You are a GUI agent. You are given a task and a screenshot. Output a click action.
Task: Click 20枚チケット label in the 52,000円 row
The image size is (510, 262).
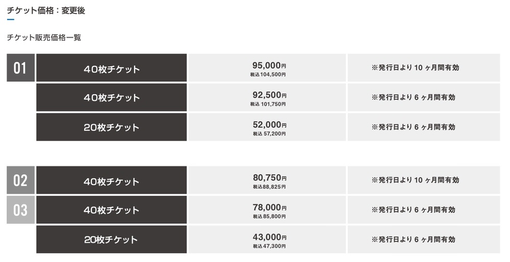112,127
